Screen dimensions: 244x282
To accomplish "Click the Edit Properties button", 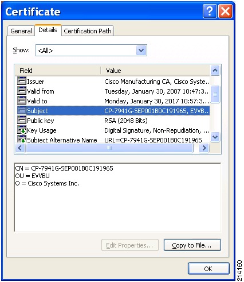I will click(x=130, y=245).
